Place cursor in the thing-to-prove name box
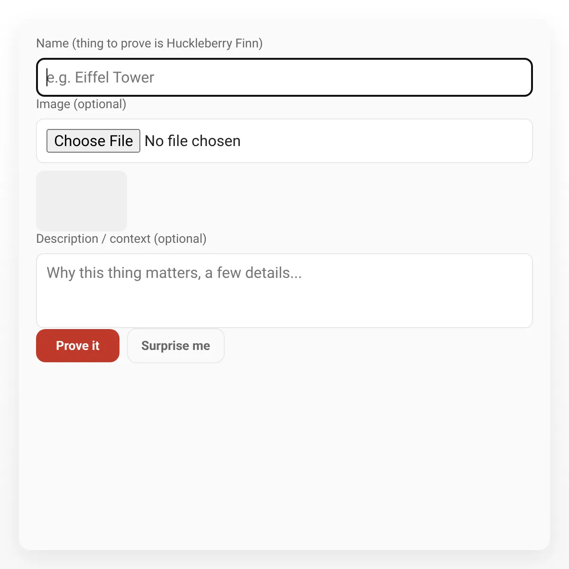The height and width of the screenshot is (569, 569). pos(284,77)
